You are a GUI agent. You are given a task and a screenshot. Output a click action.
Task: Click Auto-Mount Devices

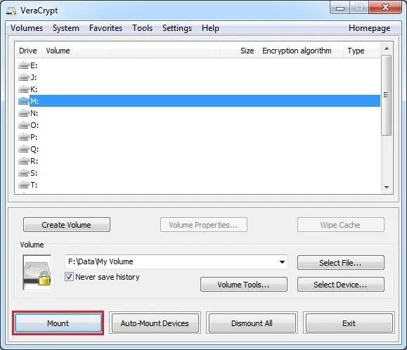pos(155,323)
